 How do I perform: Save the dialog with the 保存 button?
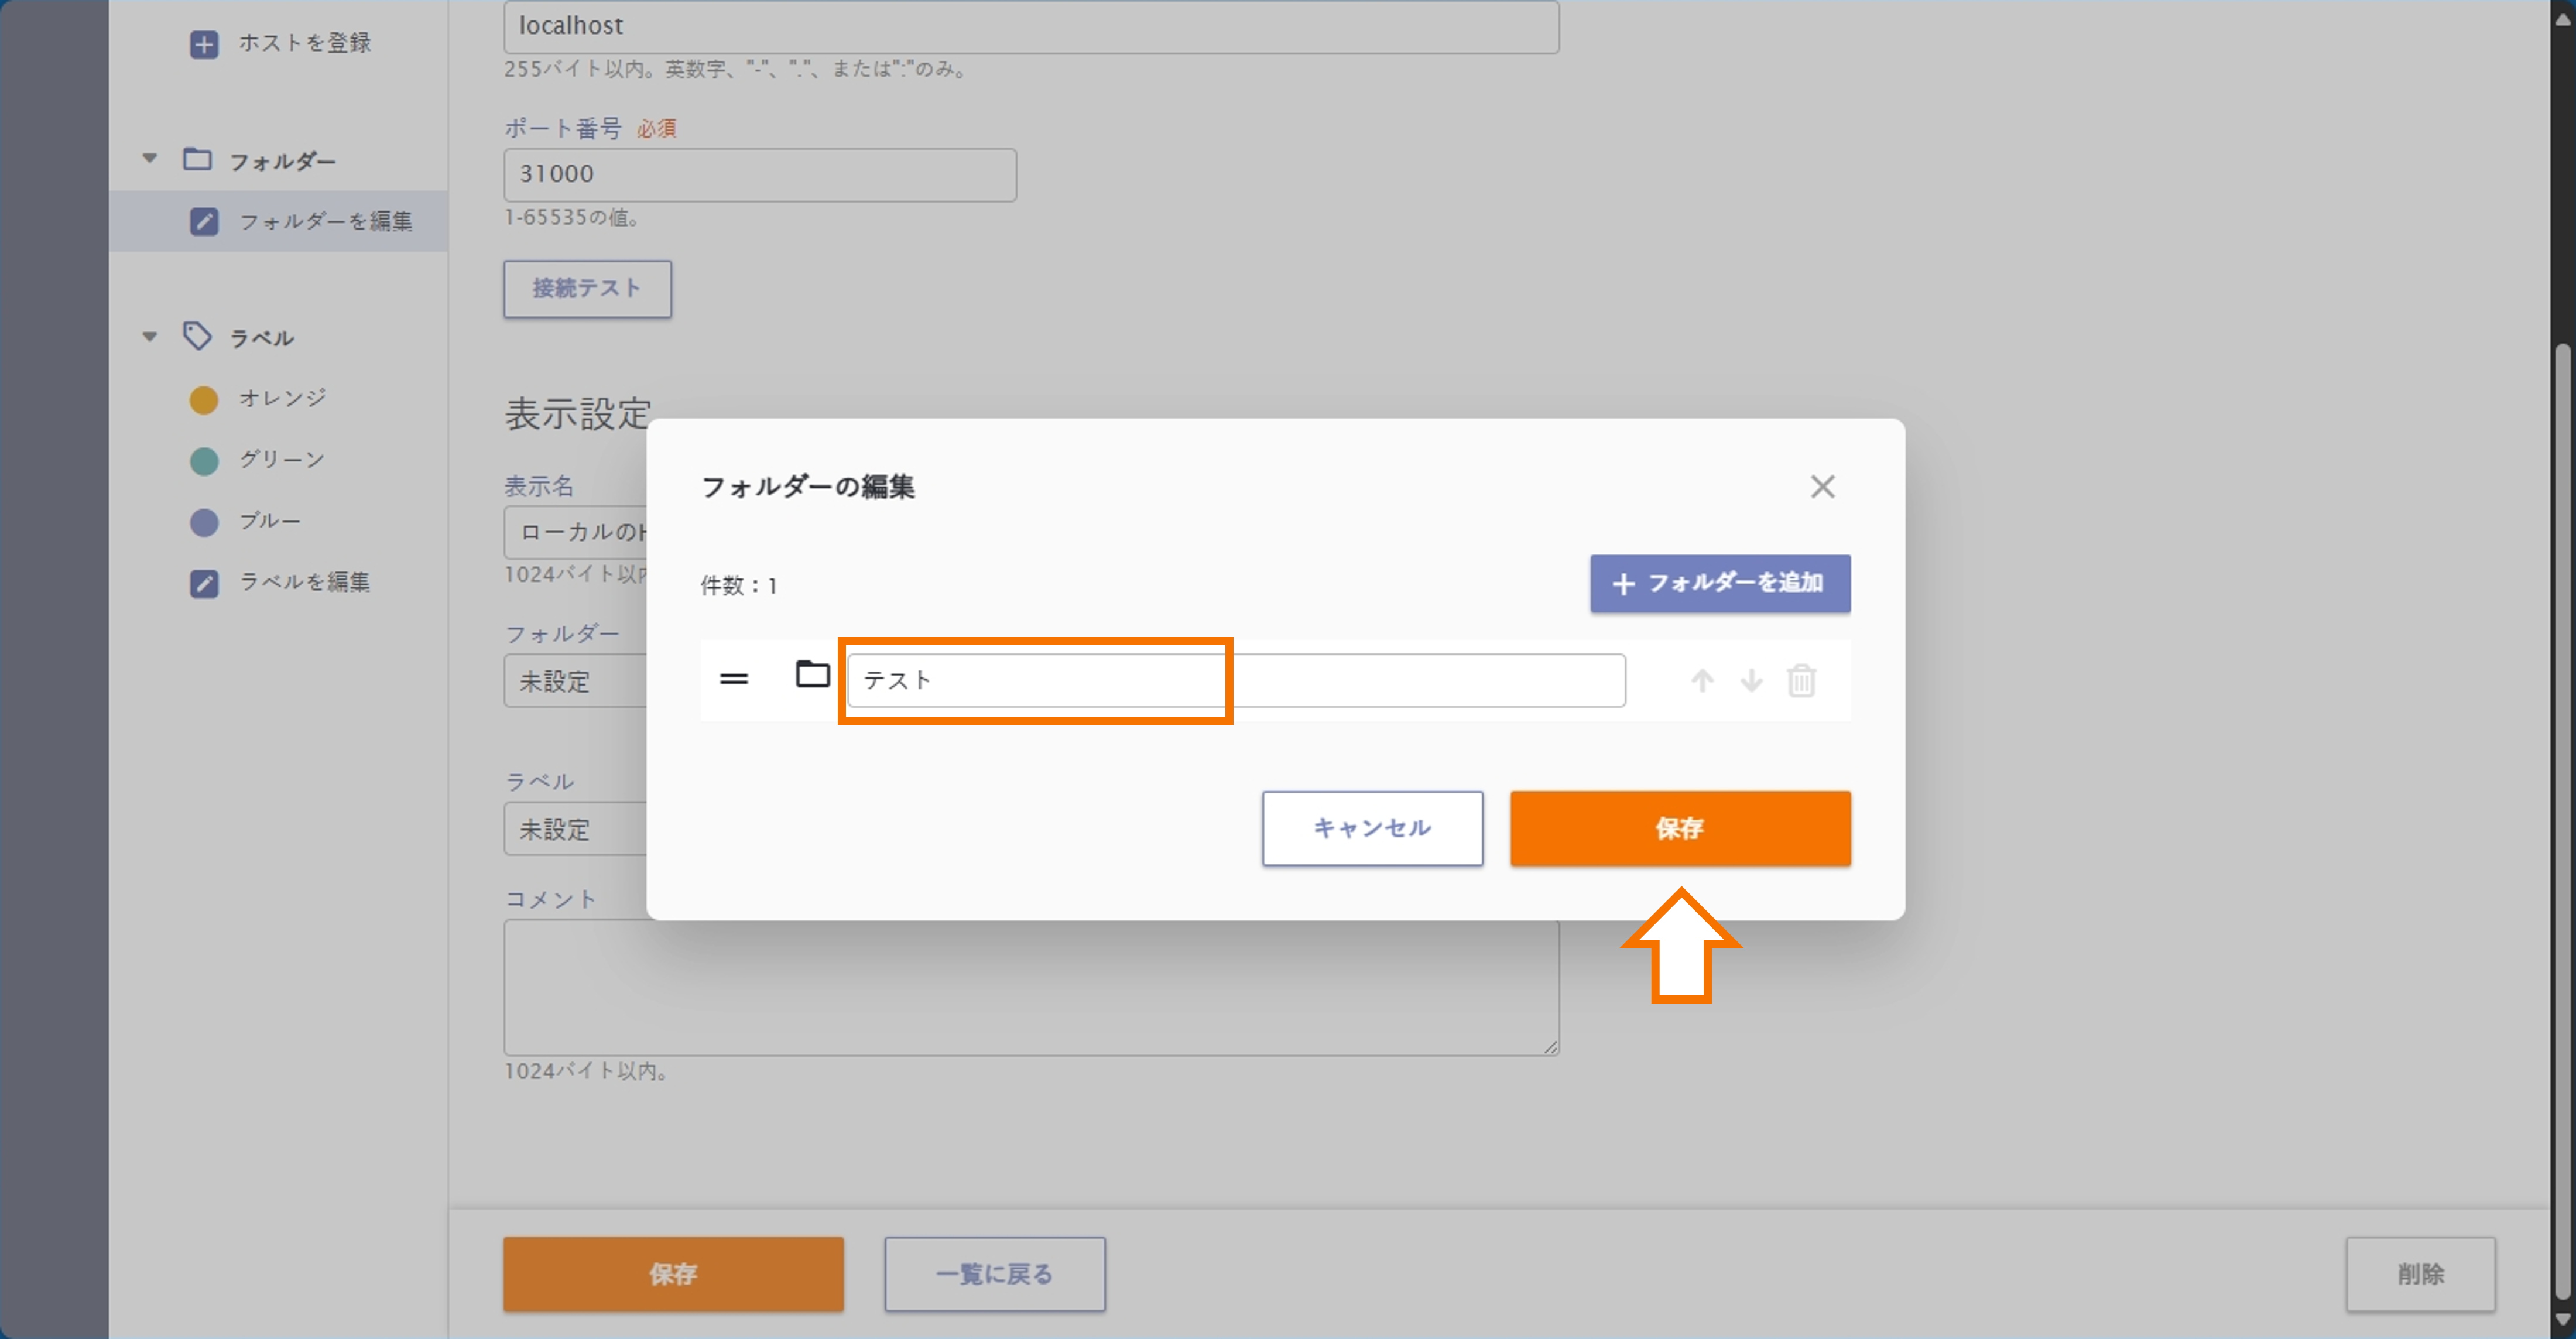1679,828
